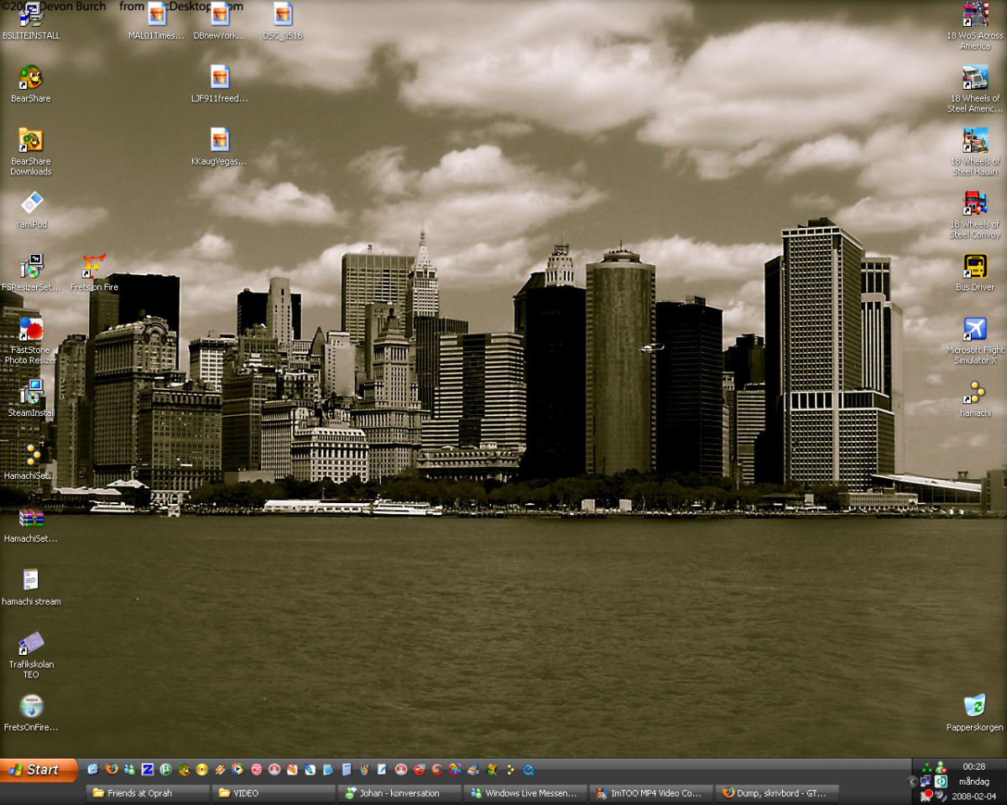The width and height of the screenshot is (1007, 805).
Task: Select FastStone Photo Resizer icon
Action: tap(31, 330)
